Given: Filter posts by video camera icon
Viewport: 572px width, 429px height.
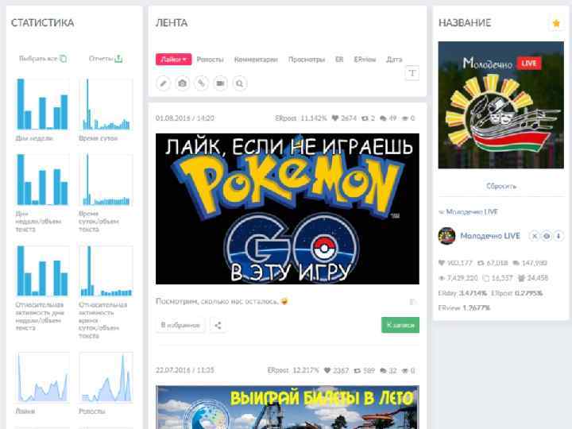Looking at the screenshot, I should (220, 83).
